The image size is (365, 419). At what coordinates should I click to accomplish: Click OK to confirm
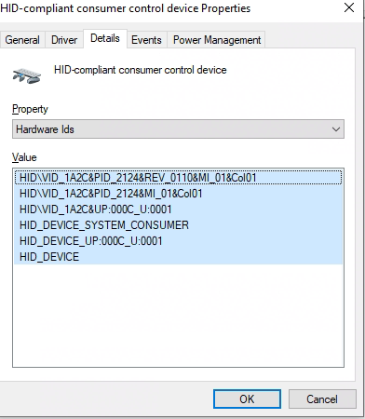click(x=247, y=399)
